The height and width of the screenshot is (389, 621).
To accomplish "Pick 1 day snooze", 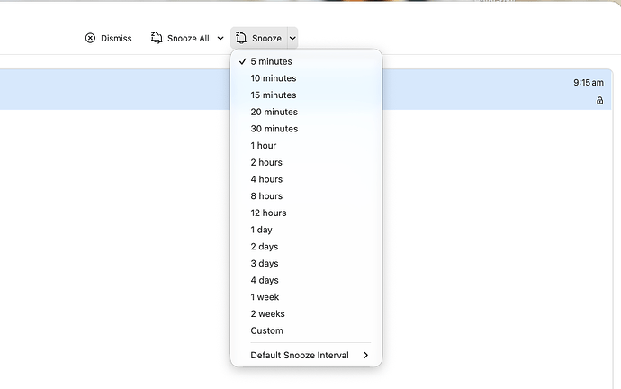I will tap(306, 230).
